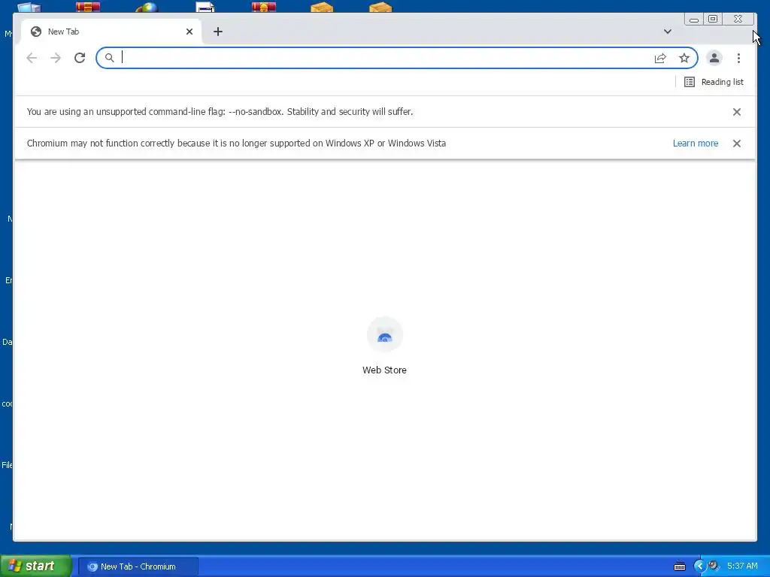Expand hidden system tray icons arrow
This screenshot has width=770, height=577.
pyautogui.click(x=700, y=566)
